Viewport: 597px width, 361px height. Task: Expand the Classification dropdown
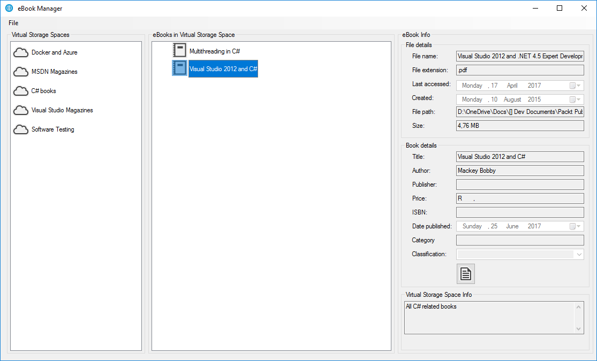click(x=579, y=254)
